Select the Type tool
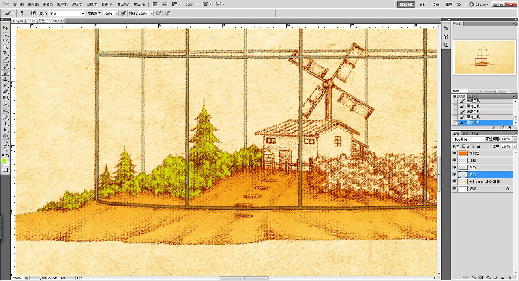The height and width of the screenshot is (281, 519). [x=6, y=123]
